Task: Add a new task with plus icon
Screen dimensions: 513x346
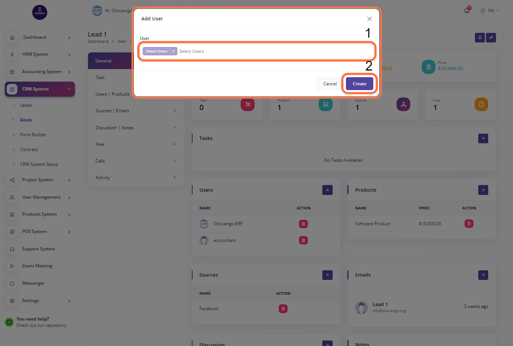Action: coord(483,138)
